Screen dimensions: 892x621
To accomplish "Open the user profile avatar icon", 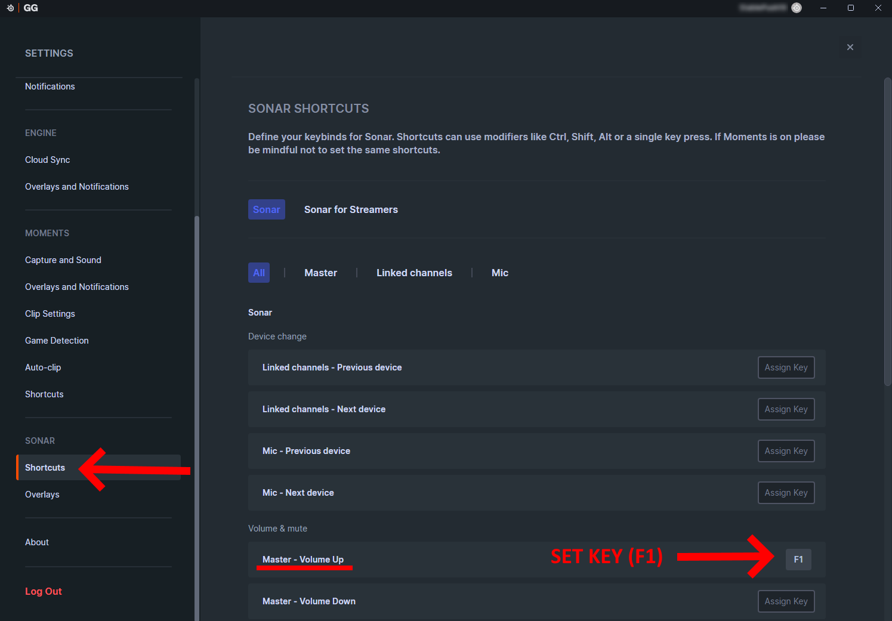I will (797, 8).
